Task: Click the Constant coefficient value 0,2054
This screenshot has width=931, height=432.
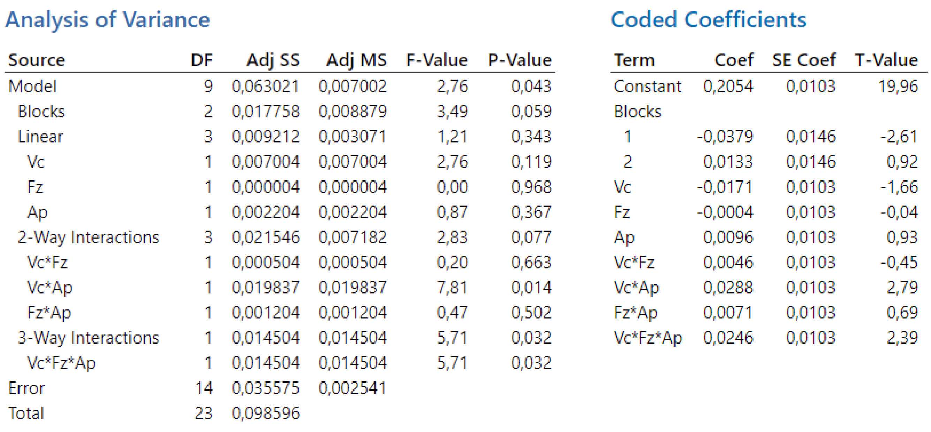Action: [728, 86]
